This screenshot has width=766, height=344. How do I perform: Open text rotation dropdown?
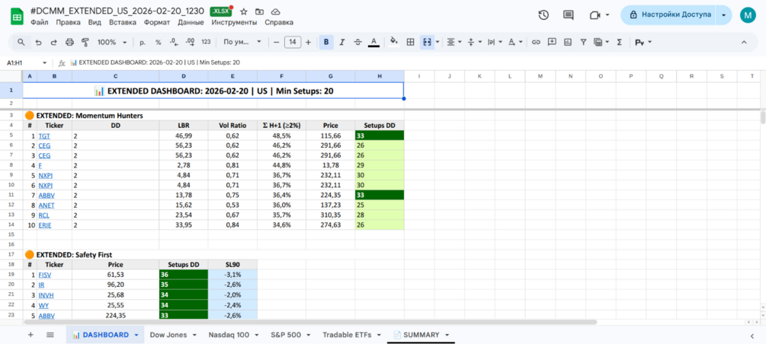pyautogui.click(x=515, y=43)
